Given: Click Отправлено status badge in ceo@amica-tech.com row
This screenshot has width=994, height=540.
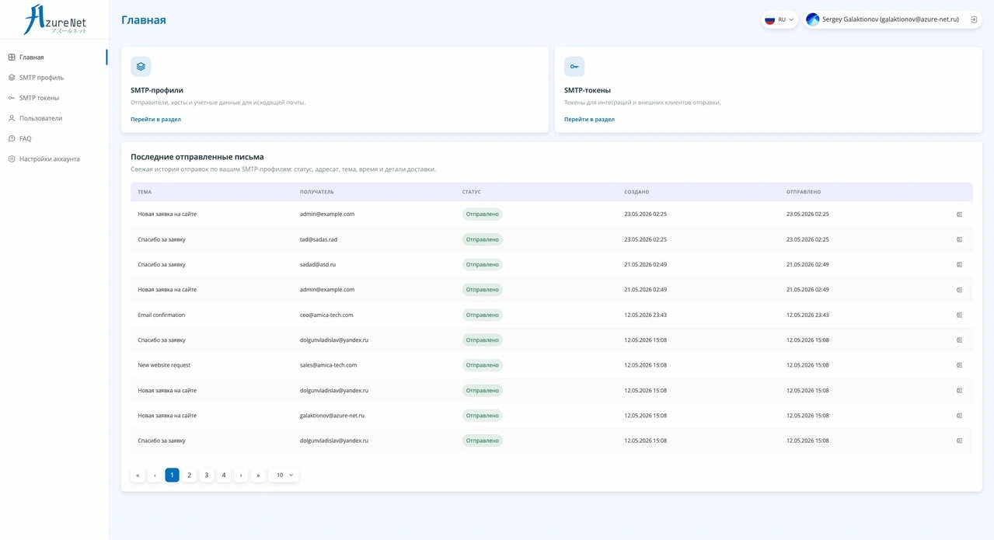Looking at the screenshot, I should click(x=482, y=315).
